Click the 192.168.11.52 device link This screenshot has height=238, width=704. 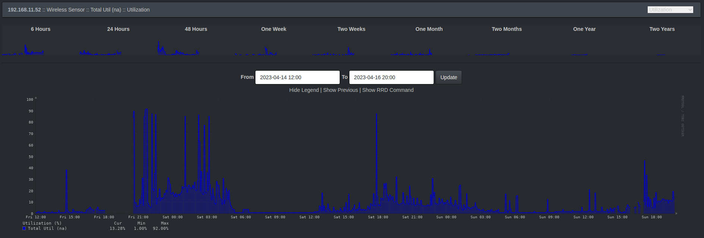click(x=24, y=10)
